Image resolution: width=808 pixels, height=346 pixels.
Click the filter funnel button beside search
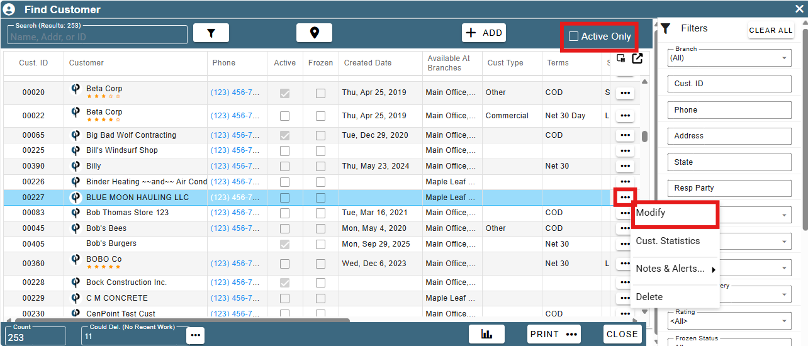pyautogui.click(x=211, y=33)
